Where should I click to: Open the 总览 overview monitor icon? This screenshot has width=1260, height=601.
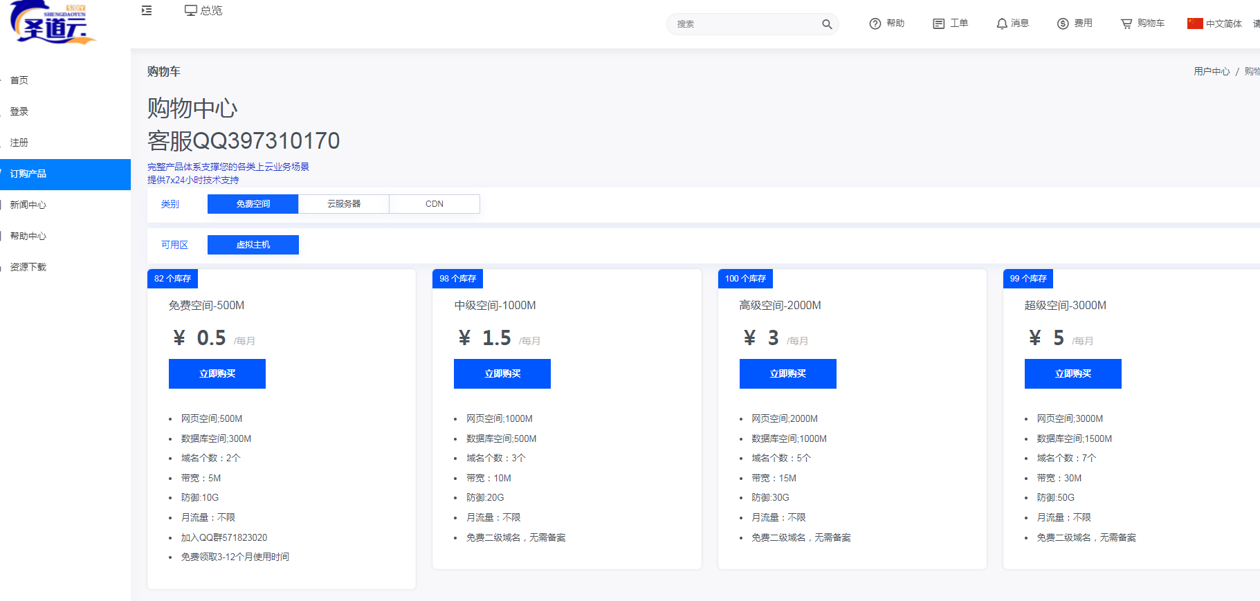191,10
